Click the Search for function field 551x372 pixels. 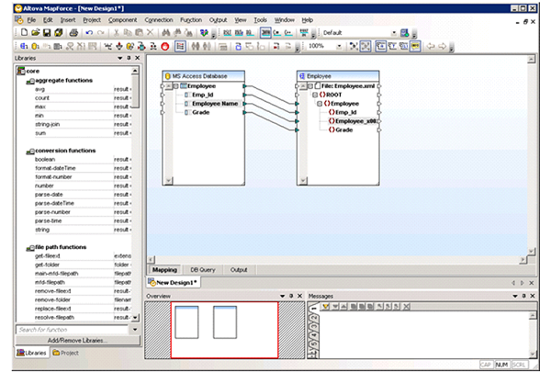(73, 330)
